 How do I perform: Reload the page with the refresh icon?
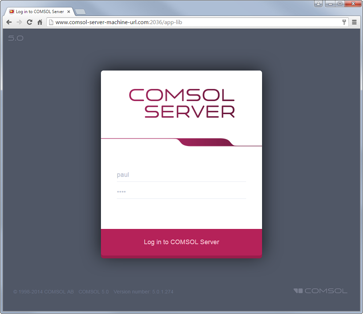29,22
